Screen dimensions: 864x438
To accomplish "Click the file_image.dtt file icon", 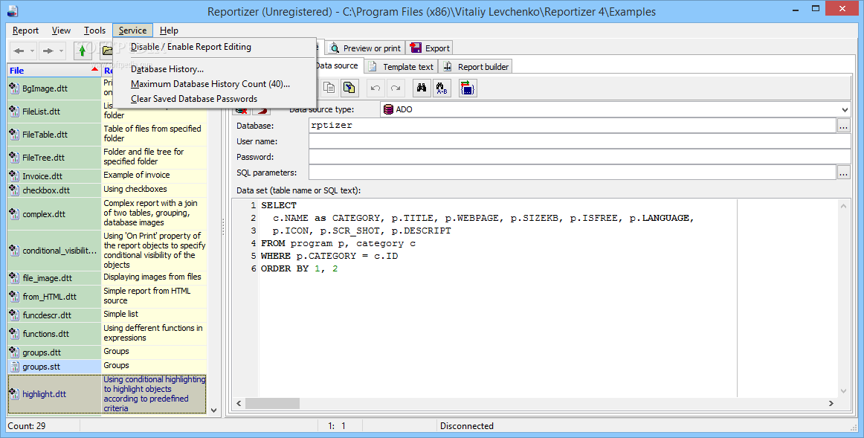I will (14, 278).
